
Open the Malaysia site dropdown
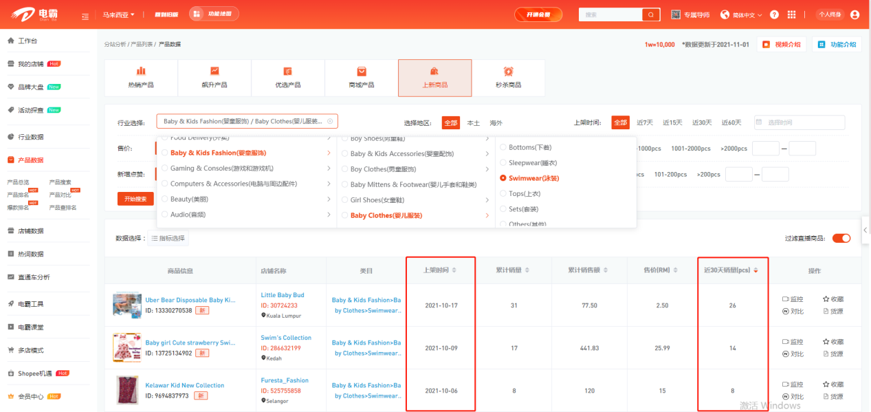118,14
